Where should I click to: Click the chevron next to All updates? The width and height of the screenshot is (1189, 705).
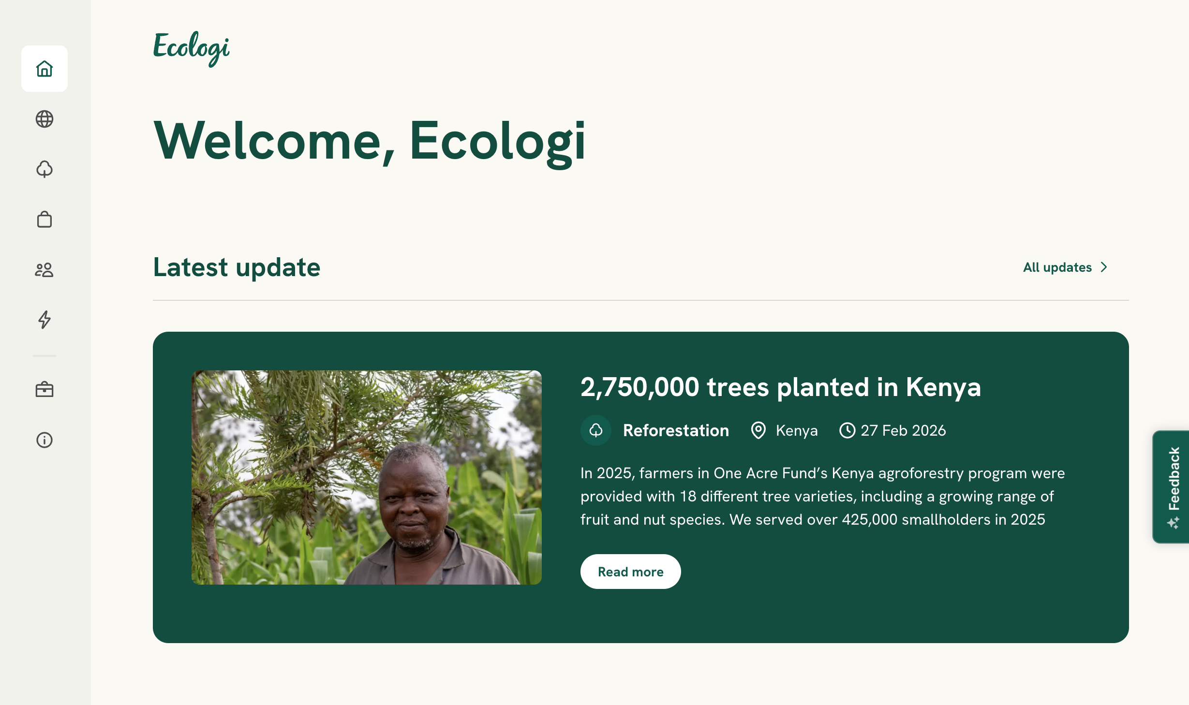coord(1104,267)
